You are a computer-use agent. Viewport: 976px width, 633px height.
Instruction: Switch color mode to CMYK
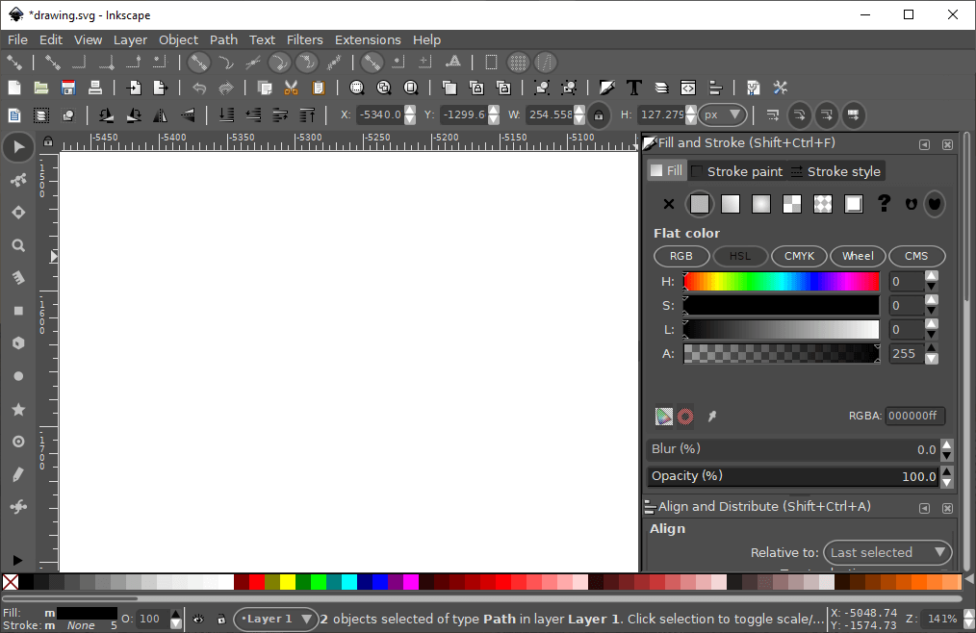pos(799,256)
